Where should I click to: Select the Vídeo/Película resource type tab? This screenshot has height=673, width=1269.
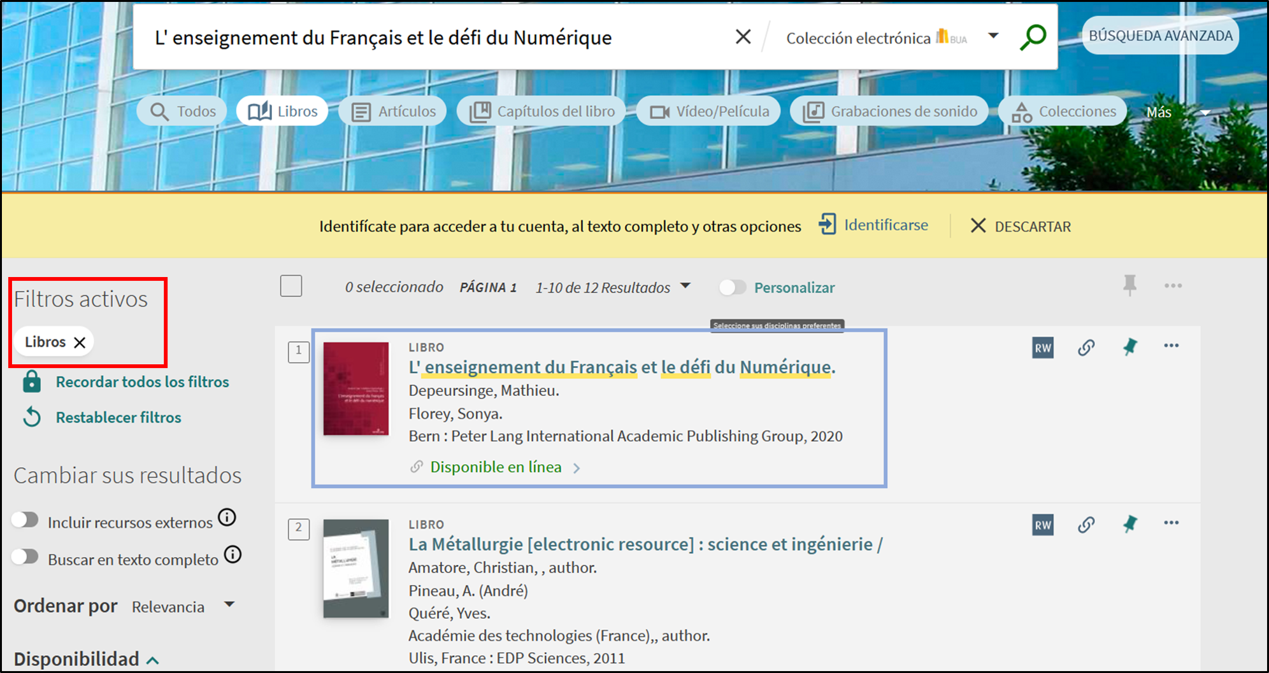click(708, 111)
